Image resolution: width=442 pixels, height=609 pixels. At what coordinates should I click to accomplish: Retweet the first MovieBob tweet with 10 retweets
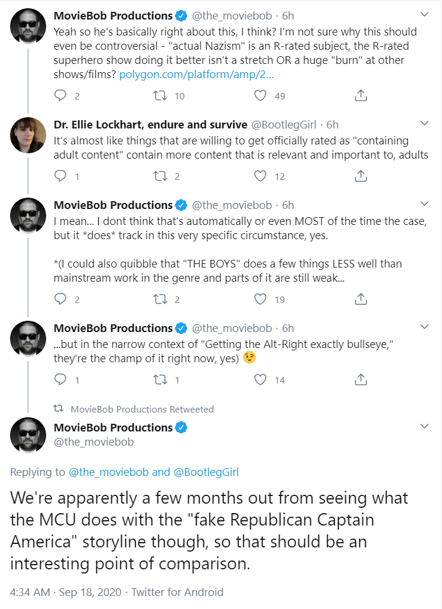(x=160, y=95)
